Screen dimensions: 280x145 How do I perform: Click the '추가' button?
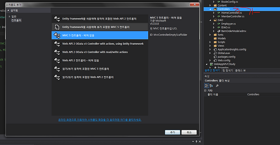173,132
